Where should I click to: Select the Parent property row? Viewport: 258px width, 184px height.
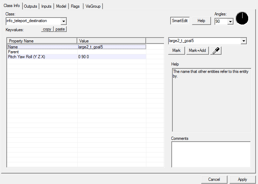click(x=77, y=52)
